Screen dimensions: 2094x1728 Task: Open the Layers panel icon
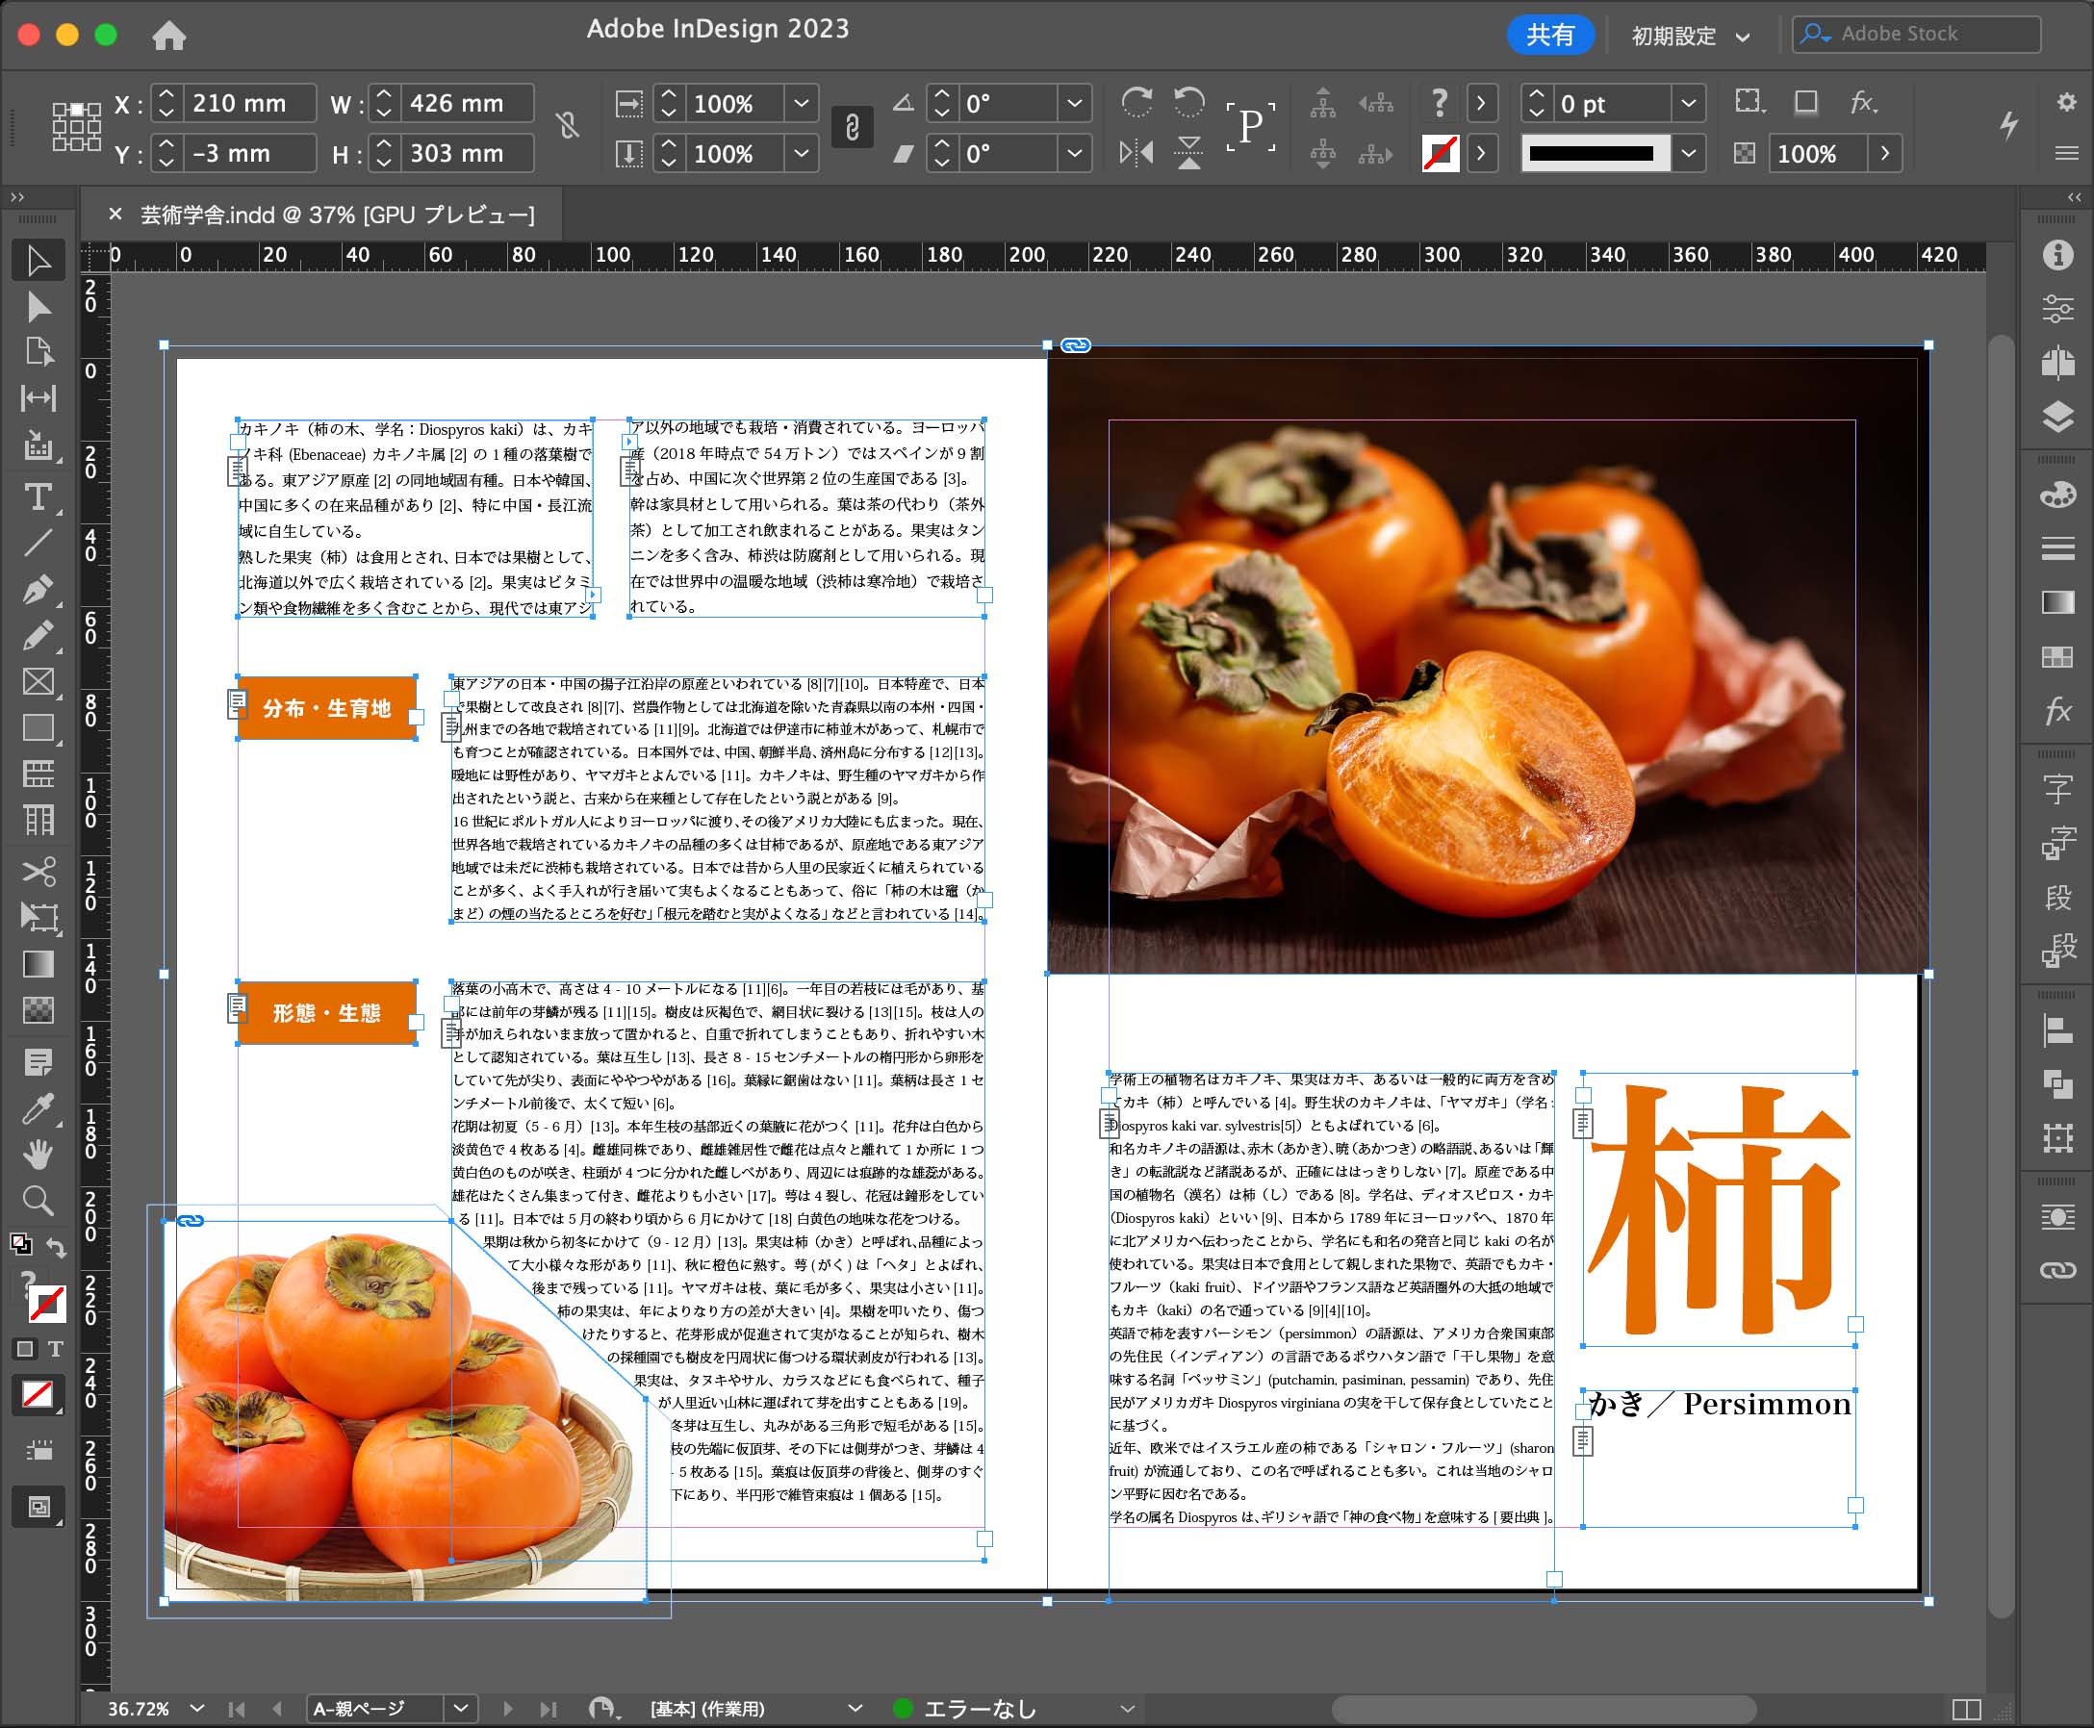click(2057, 416)
